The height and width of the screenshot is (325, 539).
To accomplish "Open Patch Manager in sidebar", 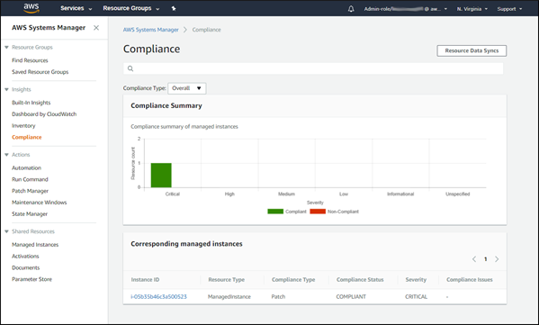I will point(30,191).
